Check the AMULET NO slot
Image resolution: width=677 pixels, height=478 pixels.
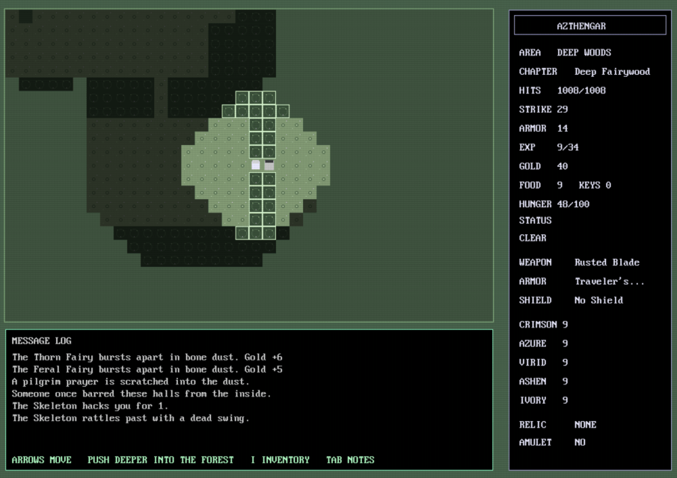click(x=552, y=442)
